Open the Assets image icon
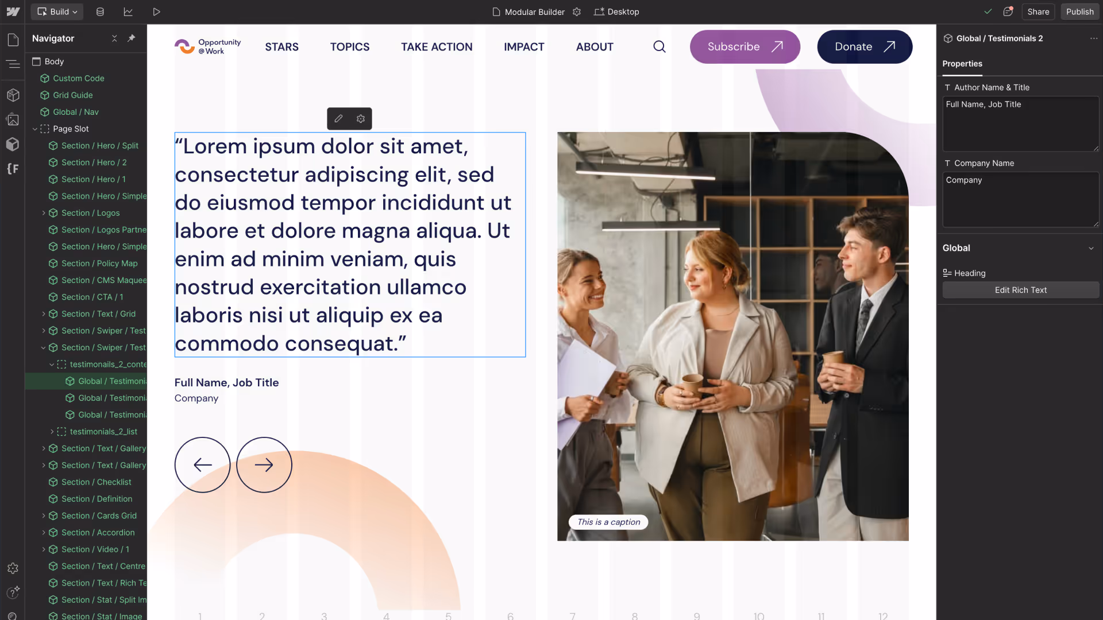 point(13,119)
